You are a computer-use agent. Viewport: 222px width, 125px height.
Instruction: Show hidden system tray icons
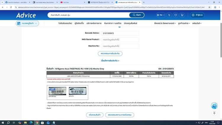[x=196, y=123]
